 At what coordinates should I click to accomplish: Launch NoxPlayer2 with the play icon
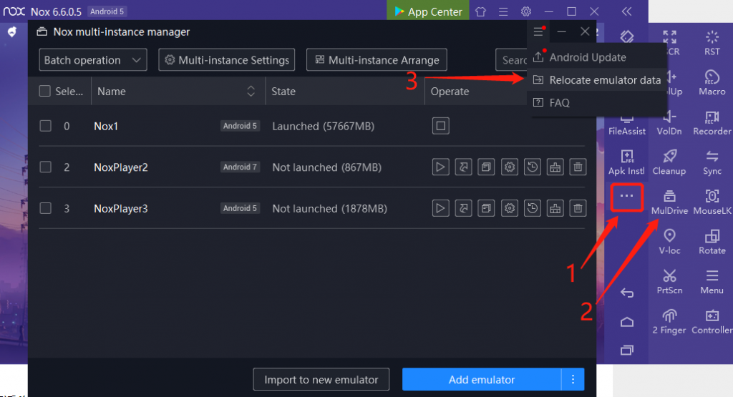click(440, 167)
